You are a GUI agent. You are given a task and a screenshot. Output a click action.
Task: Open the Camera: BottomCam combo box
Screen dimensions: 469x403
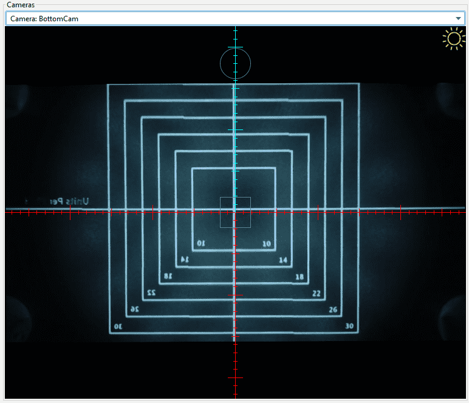tap(231, 19)
